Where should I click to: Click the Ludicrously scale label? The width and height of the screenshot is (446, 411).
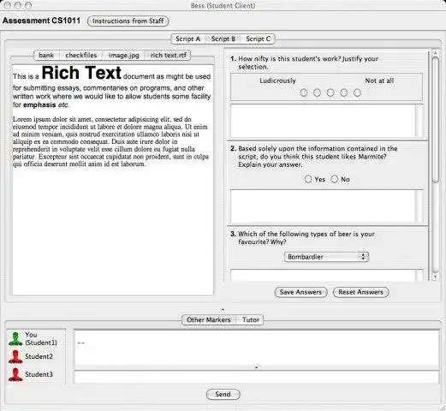[277, 80]
